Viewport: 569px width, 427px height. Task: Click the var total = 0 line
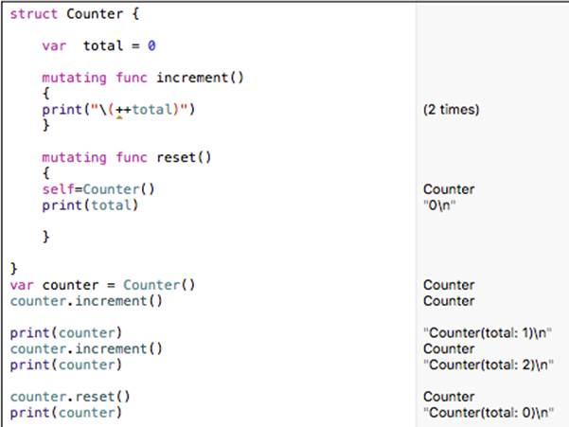(98, 45)
